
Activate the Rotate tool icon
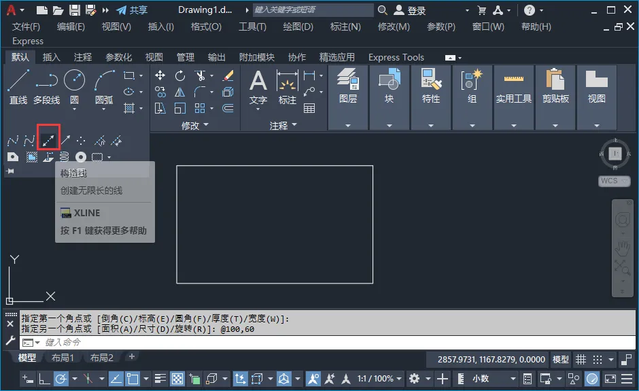(179, 75)
